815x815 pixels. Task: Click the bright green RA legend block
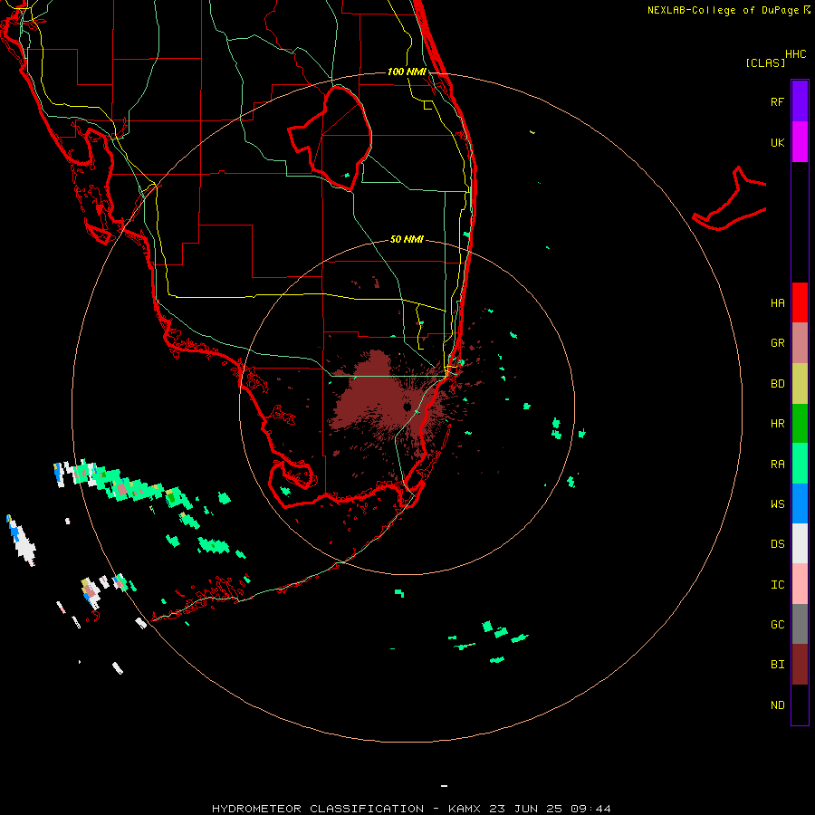[800, 464]
